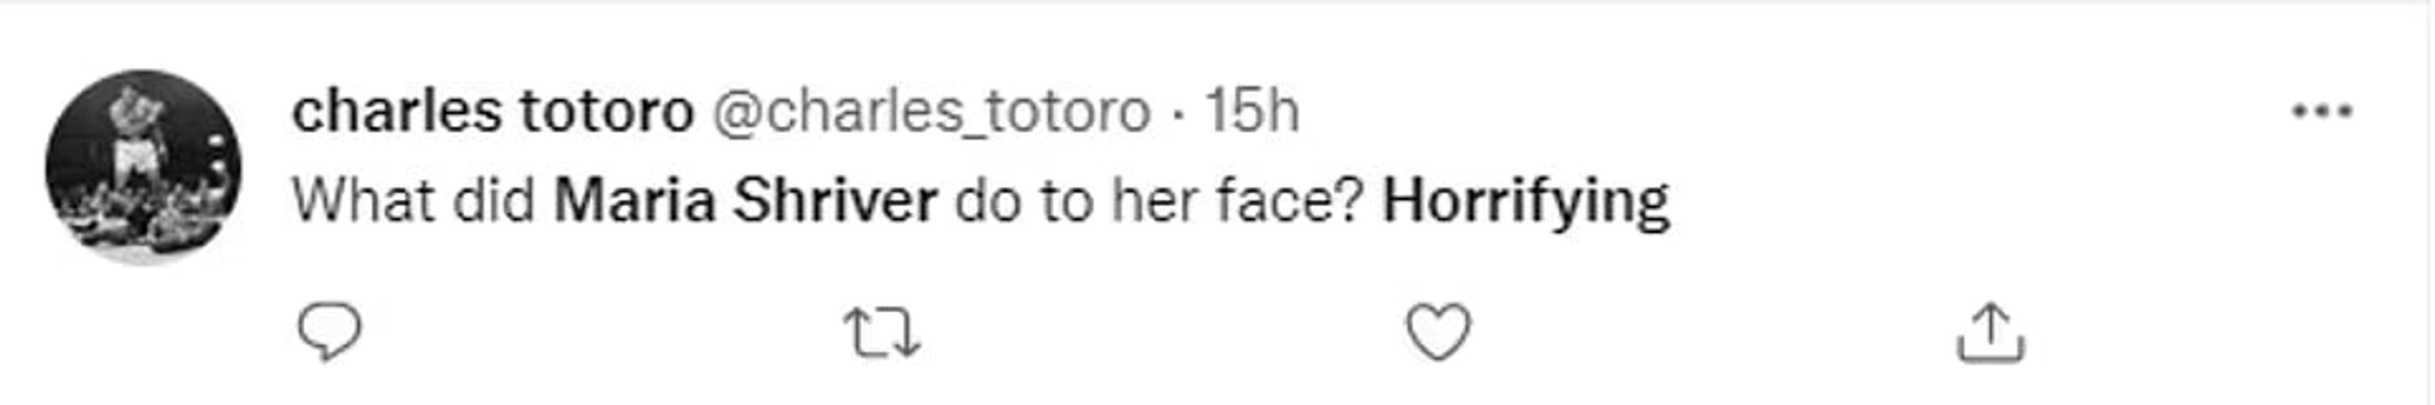
Task: Click the words "What did" in tweet
Action: (x=413, y=200)
